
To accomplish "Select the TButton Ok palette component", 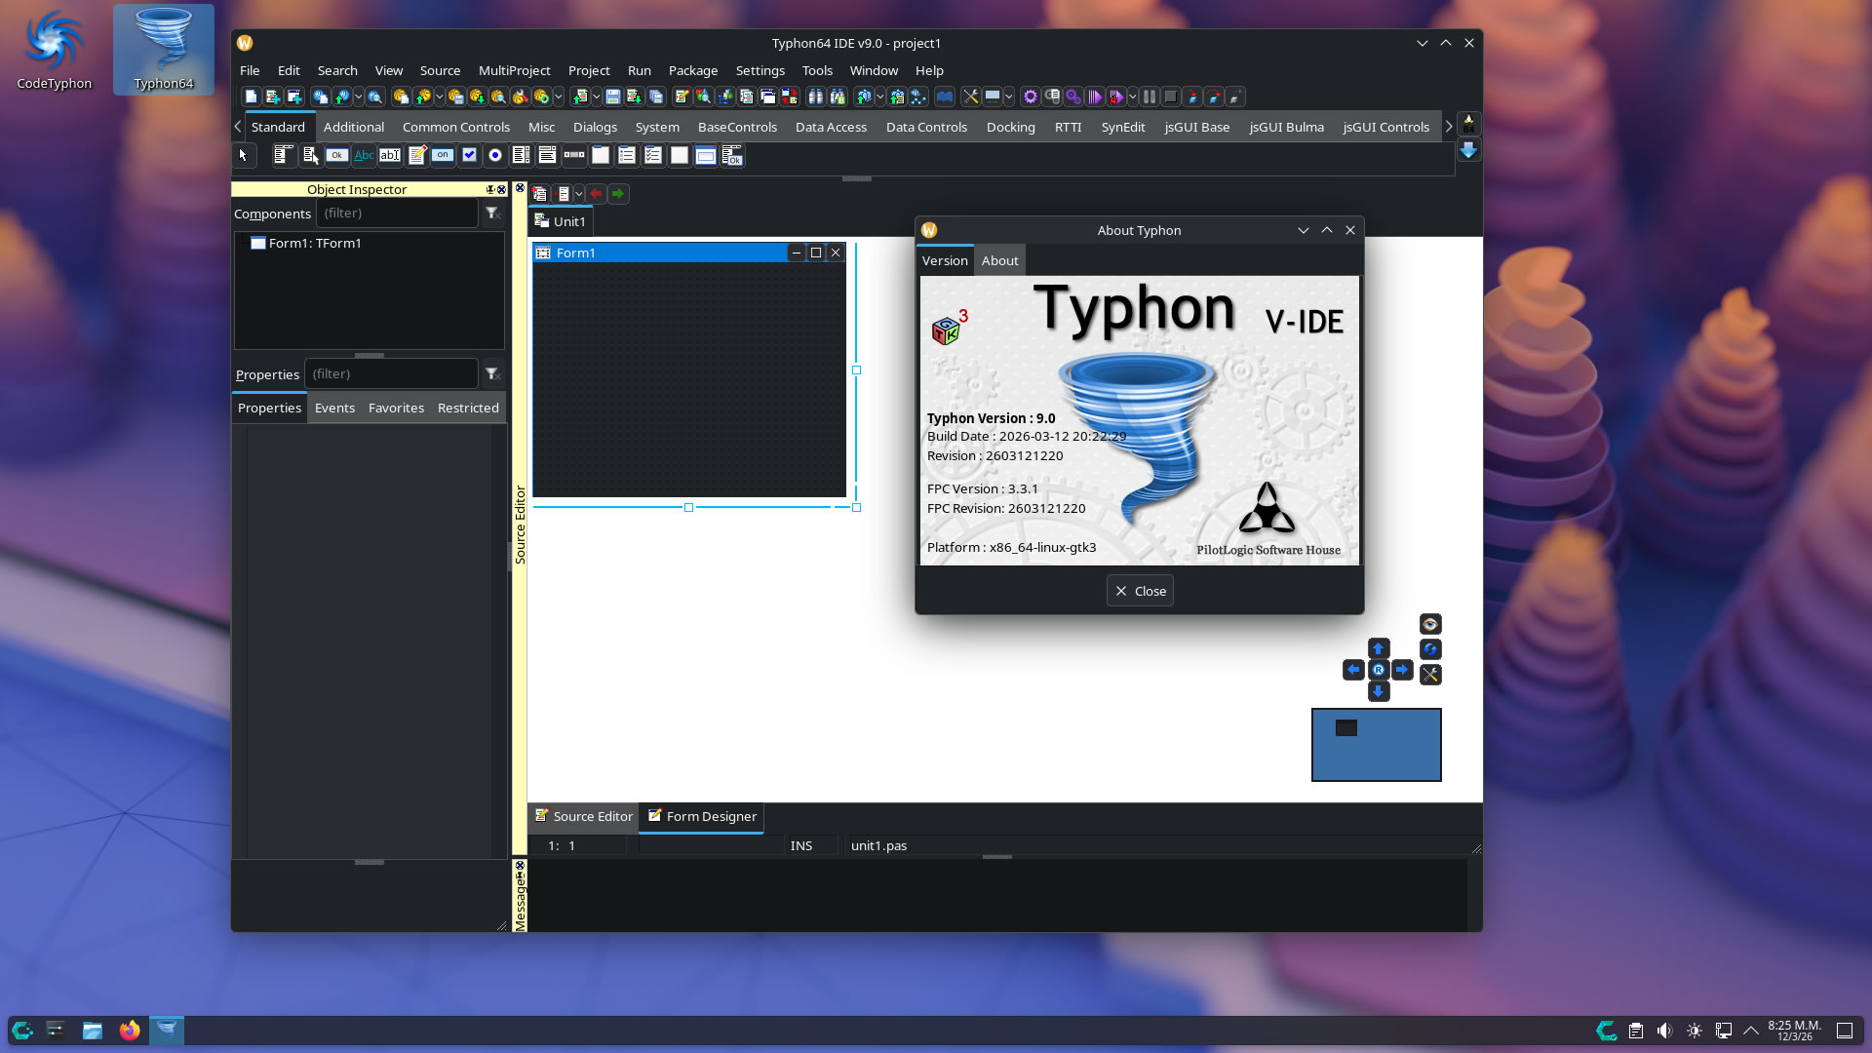I will pyautogui.click(x=336, y=155).
